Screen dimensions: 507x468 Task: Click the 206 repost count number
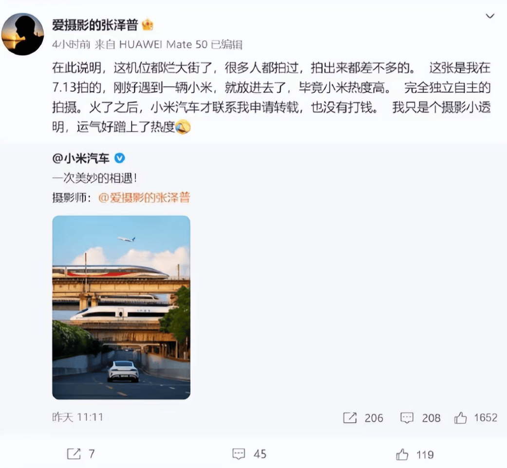click(374, 418)
